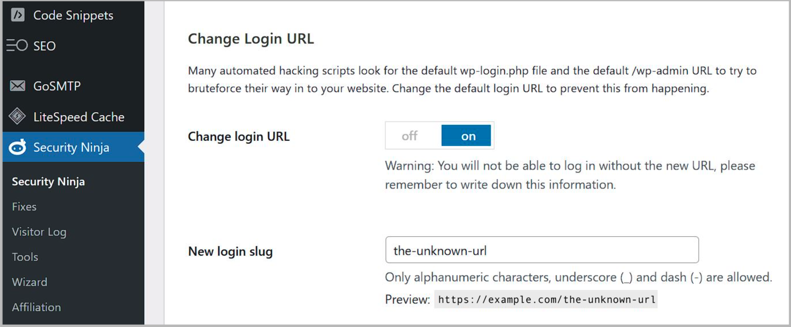
Task: Click the preview URL code text
Action: click(546, 300)
